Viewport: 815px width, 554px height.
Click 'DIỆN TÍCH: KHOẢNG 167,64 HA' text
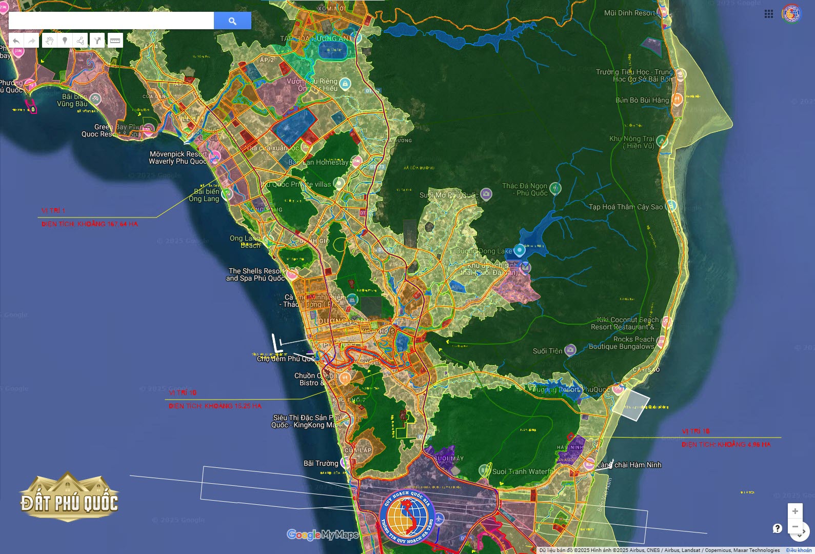click(90, 224)
